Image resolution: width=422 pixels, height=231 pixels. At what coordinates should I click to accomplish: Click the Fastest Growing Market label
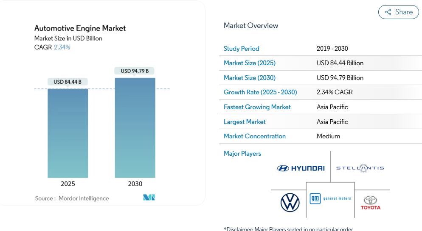[257, 107]
